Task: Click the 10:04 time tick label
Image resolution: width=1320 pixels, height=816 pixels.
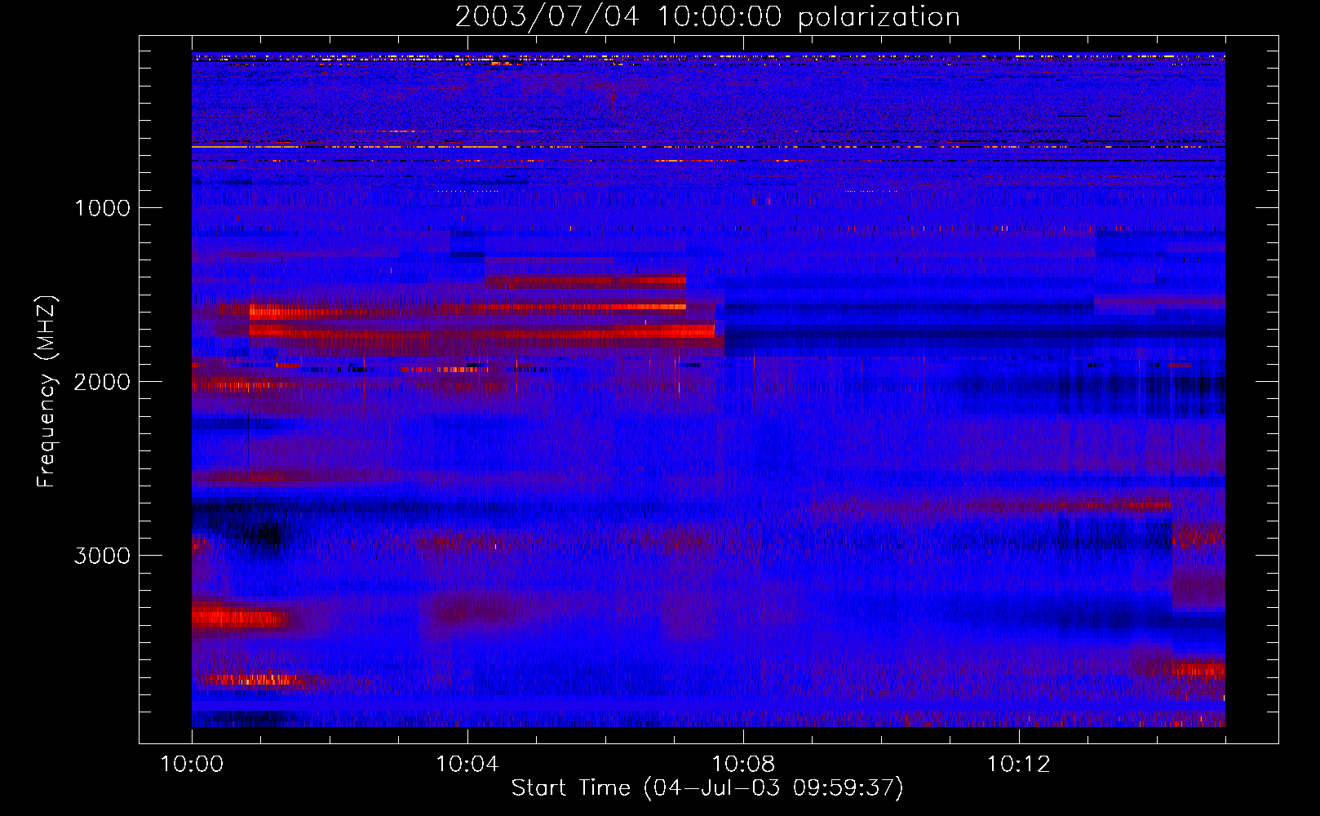Action: pos(467,765)
